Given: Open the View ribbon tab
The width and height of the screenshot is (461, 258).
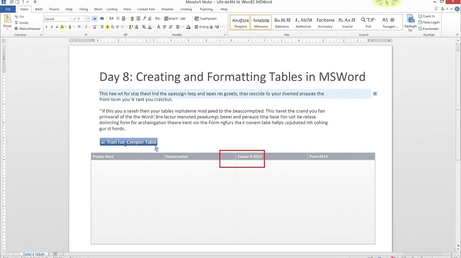Looking at the screenshot, I should click(127, 9).
